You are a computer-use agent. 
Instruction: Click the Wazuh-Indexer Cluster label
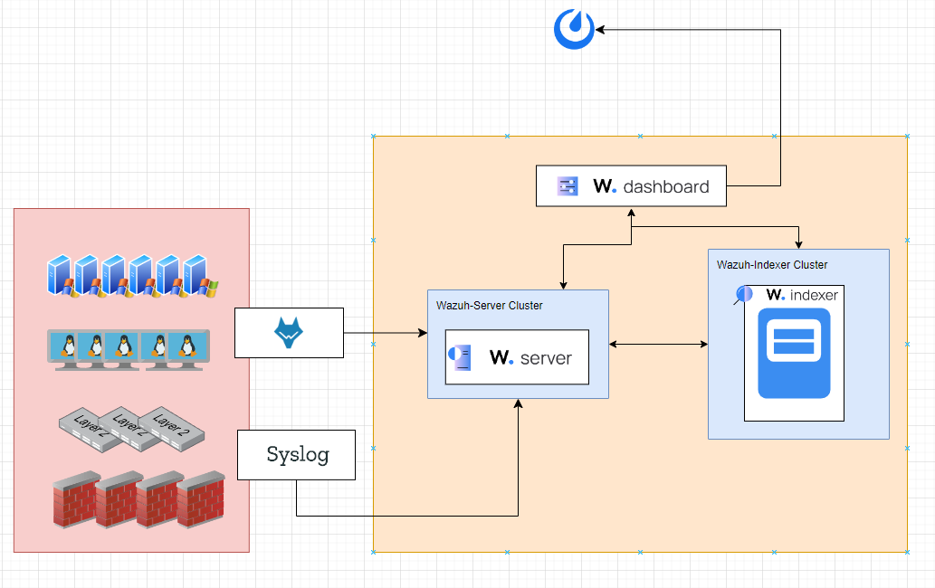click(771, 264)
